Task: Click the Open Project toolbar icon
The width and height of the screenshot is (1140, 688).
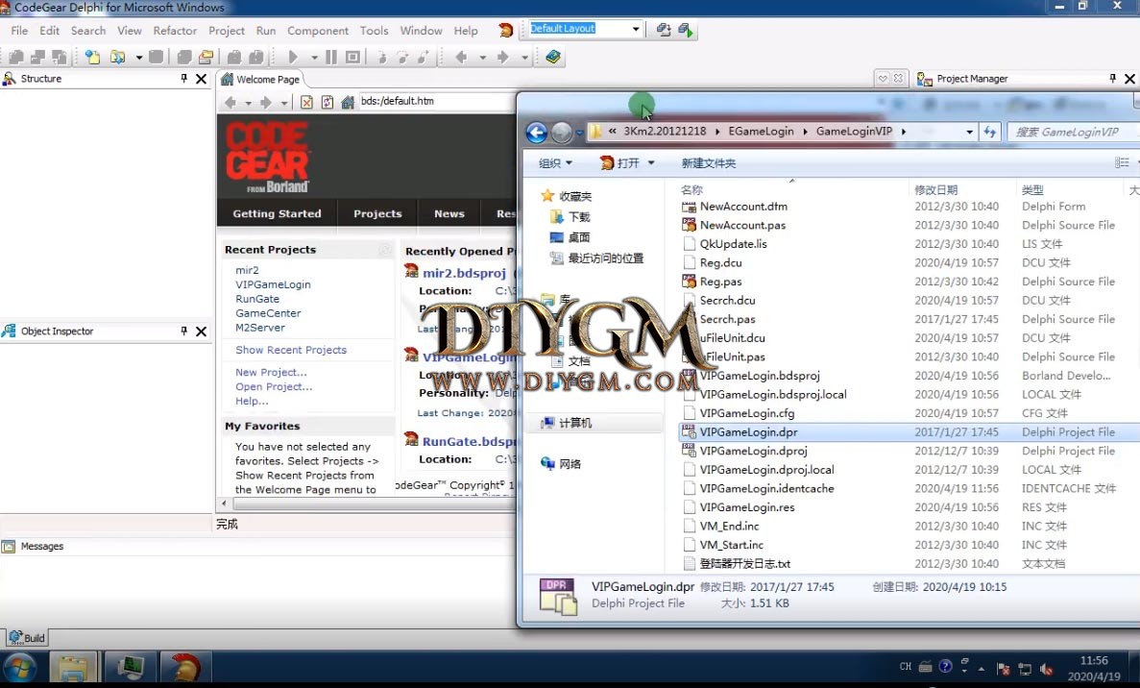Action: [x=206, y=57]
